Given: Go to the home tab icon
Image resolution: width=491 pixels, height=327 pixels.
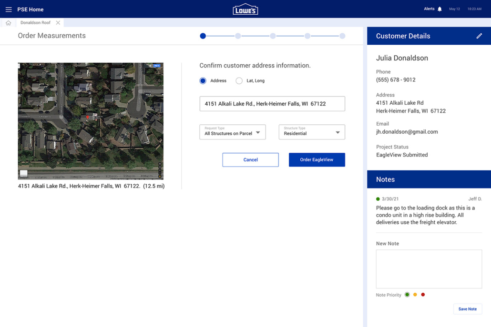Looking at the screenshot, I should pyautogui.click(x=9, y=23).
